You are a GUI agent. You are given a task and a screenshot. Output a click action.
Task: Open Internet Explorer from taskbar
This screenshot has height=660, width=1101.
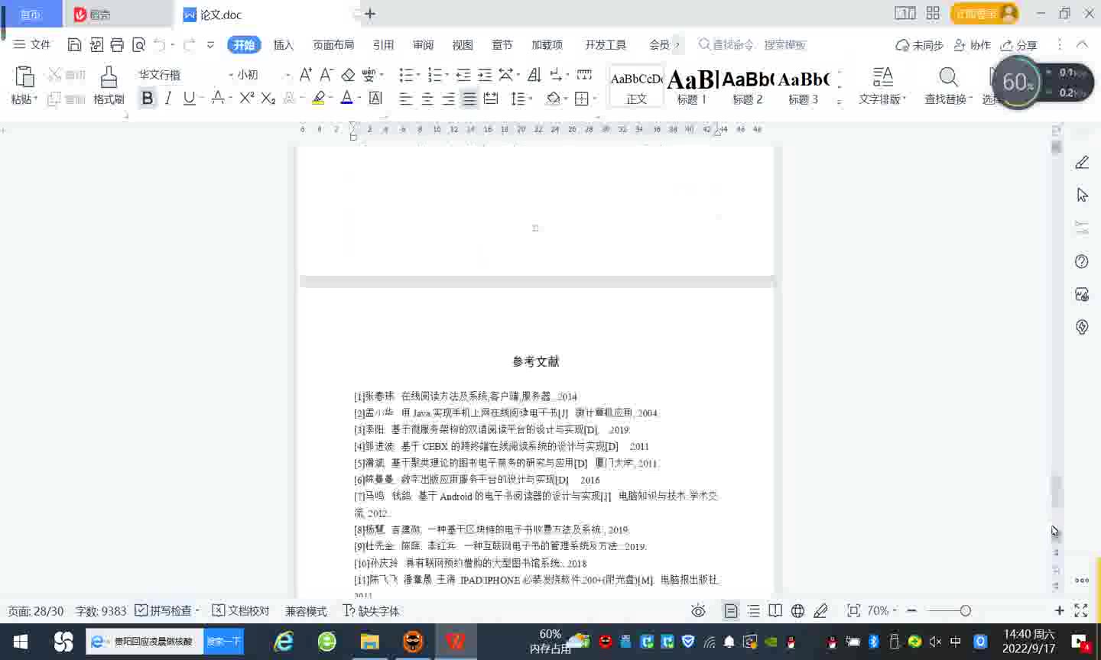pyautogui.click(x=284, y=642)
